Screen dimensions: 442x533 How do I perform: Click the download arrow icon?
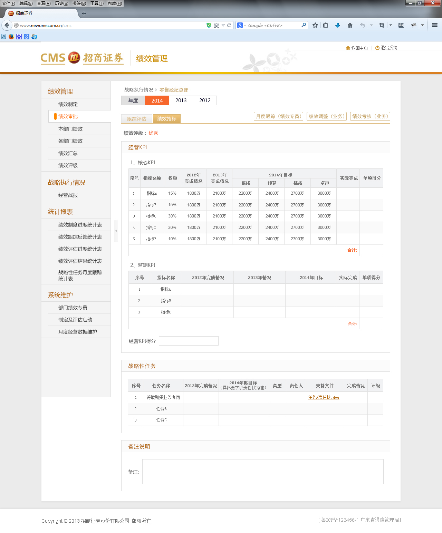coord(337,25)
